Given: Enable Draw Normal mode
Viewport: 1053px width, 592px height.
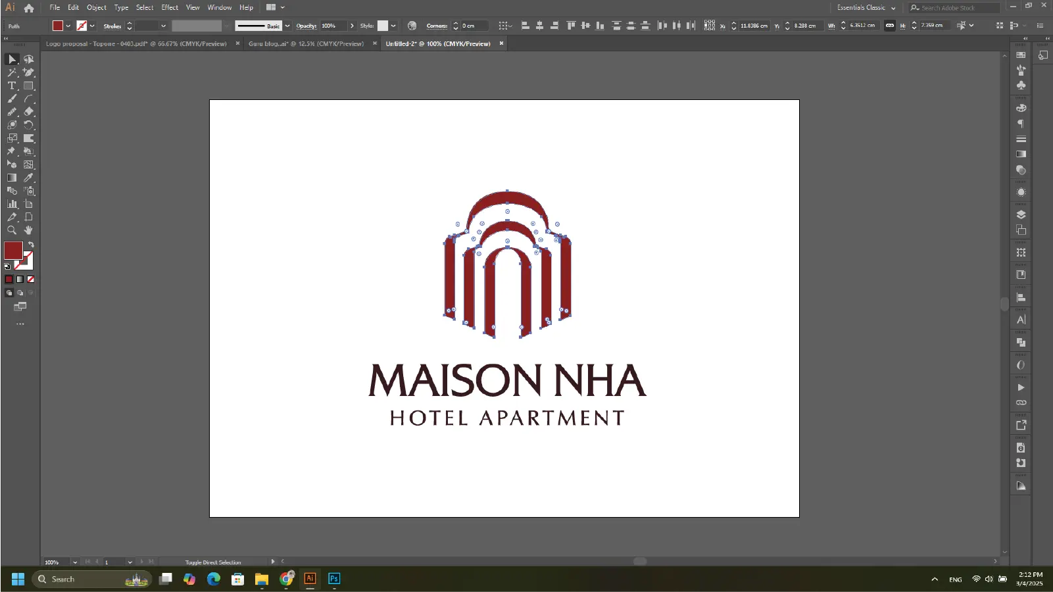Looking at the screenshot, I should pos(9,293).
